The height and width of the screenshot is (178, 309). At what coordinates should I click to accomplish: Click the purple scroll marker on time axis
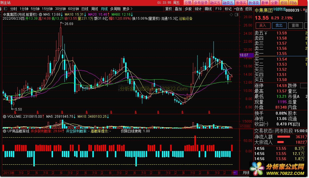pos(235,173)
